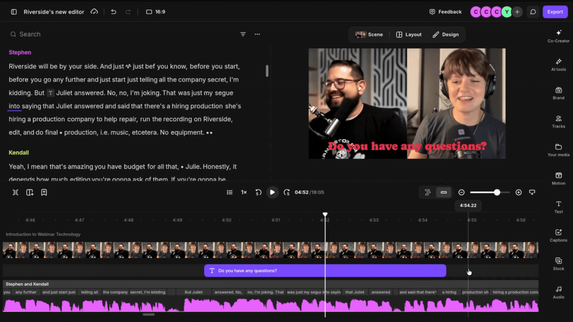573x322 pixels.
Task: Open the comments chat icon
Action: click(533, 12)
